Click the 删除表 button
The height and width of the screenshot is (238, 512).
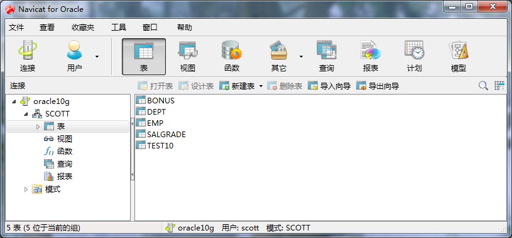(x=285, y=86)
